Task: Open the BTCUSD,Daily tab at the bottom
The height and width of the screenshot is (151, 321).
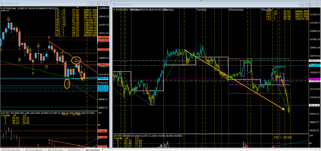Action: [56, 150]
